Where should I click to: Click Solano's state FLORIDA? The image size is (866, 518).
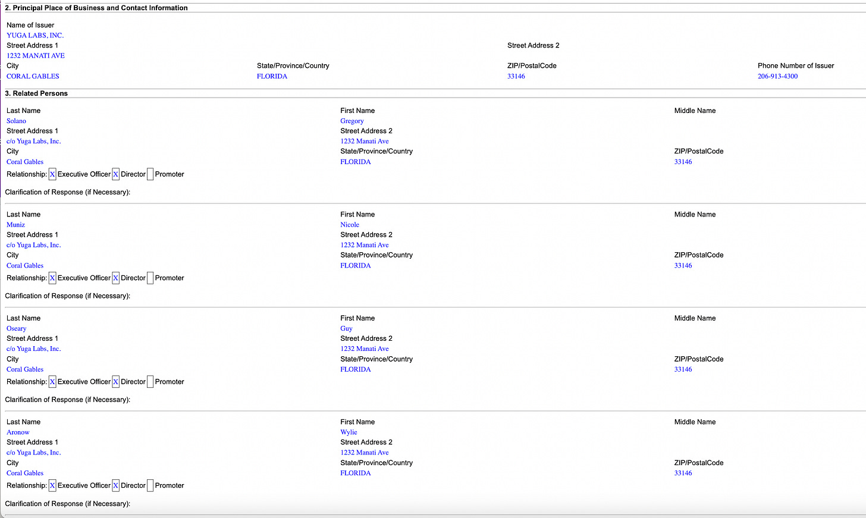[356, 162]
